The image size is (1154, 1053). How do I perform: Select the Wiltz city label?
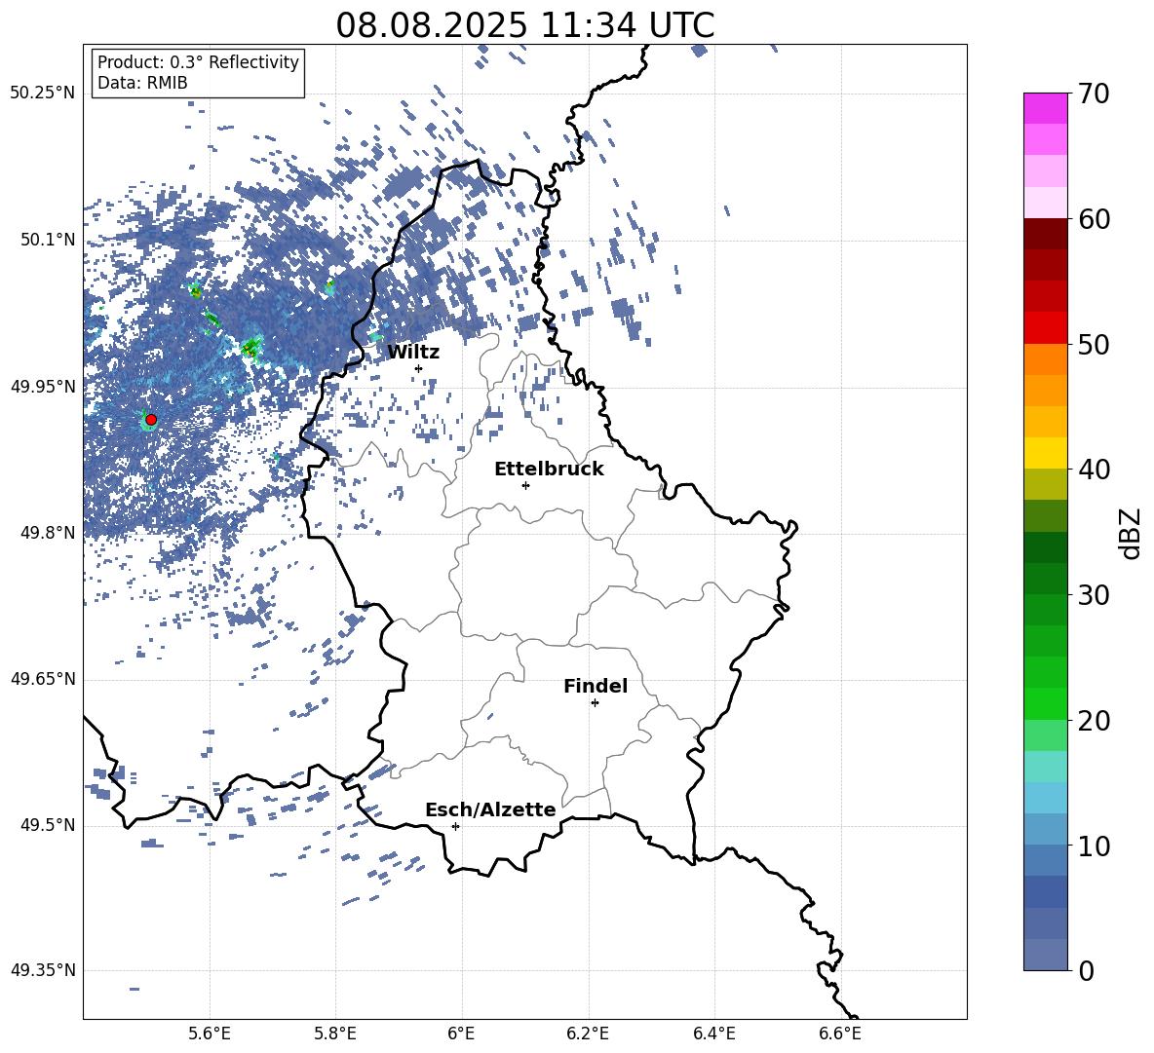pyautogui.click(x=413, y=353)
